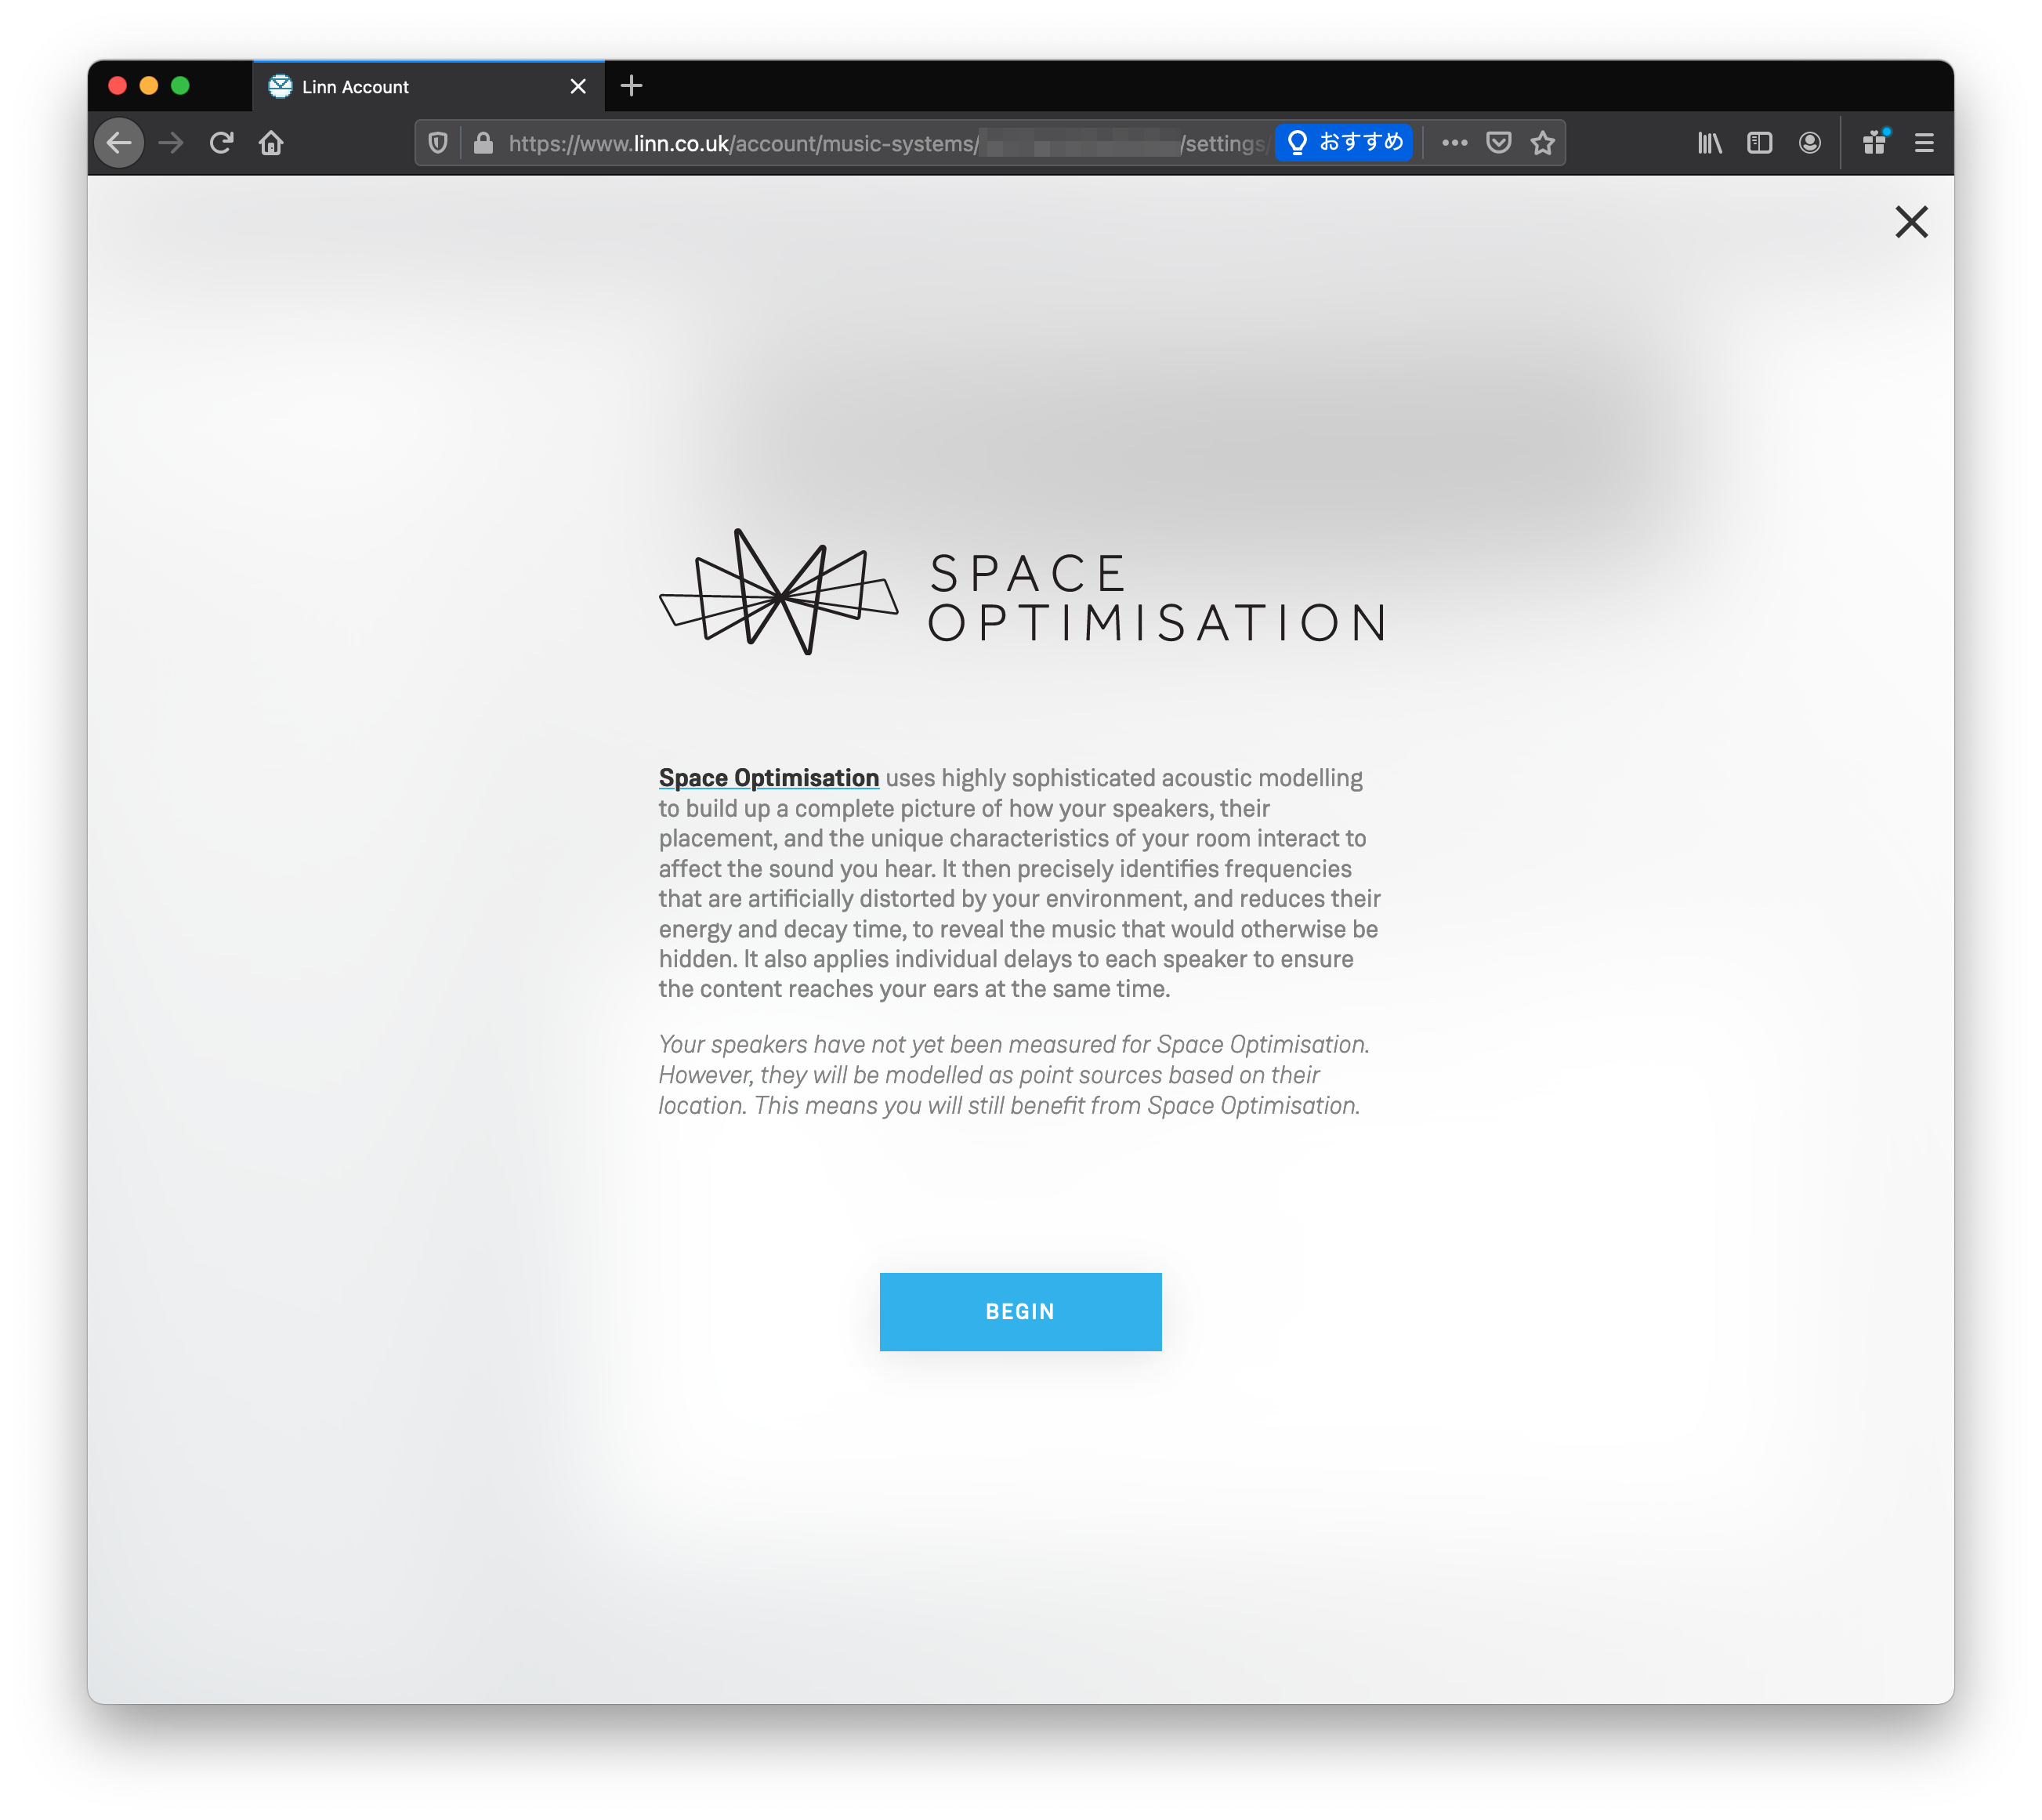Close the Linn Account tab
Viewport: 2042px width, 1820px height.
click(577, 87)
